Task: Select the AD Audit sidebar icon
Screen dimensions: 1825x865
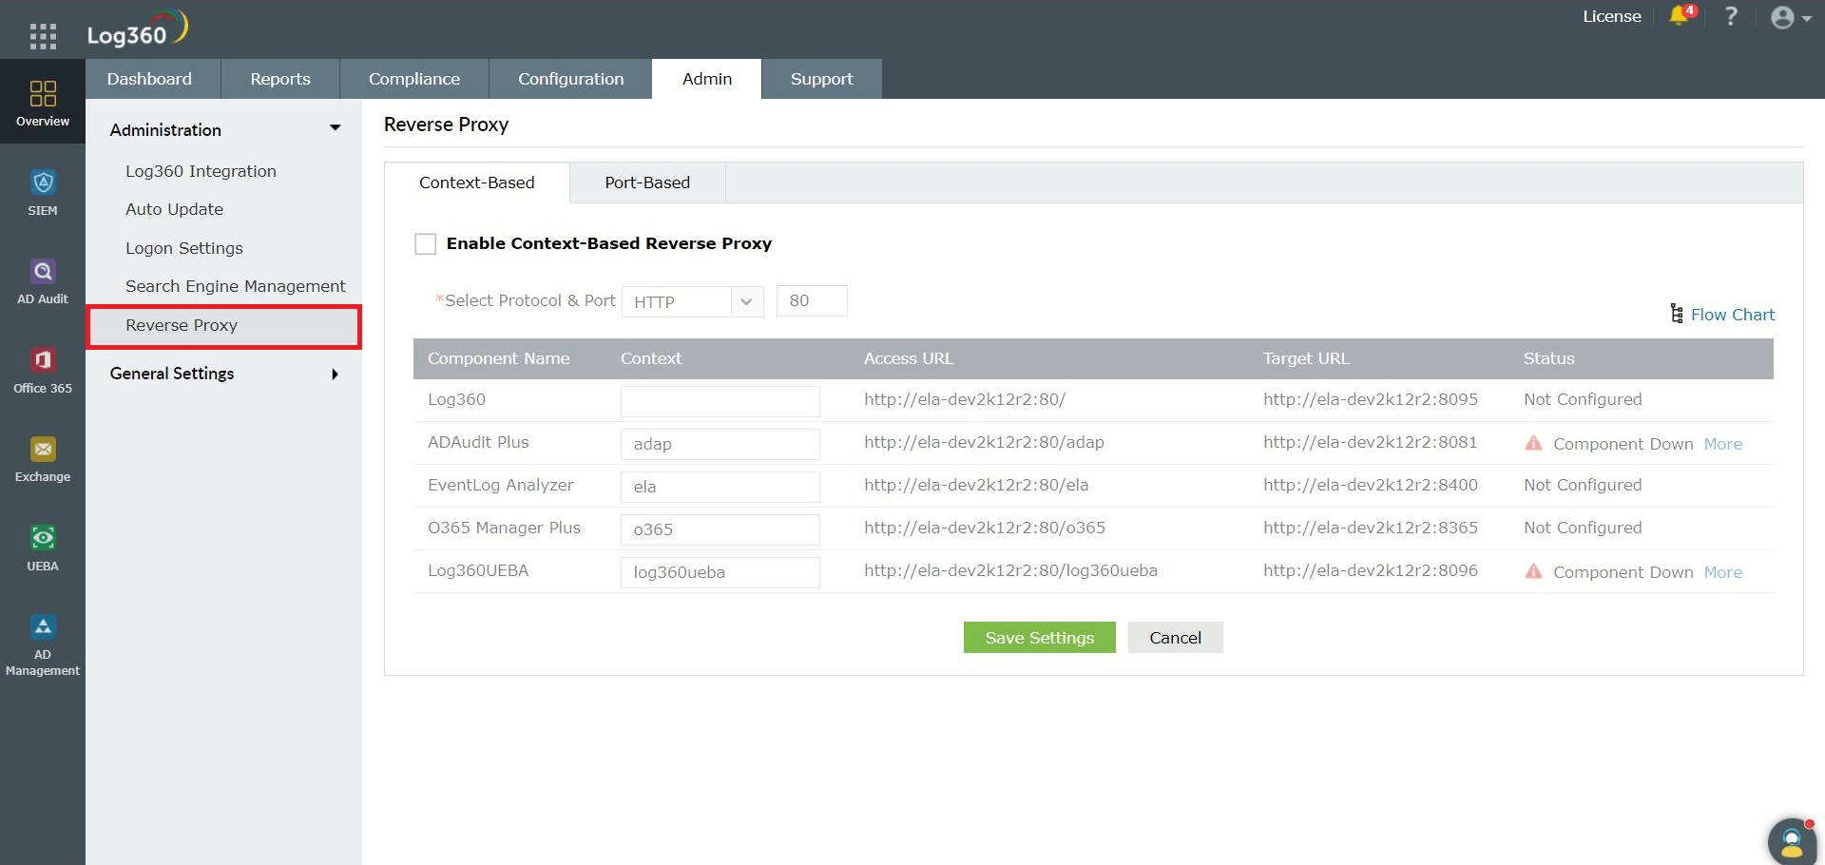Action: (x=43, y=278)
